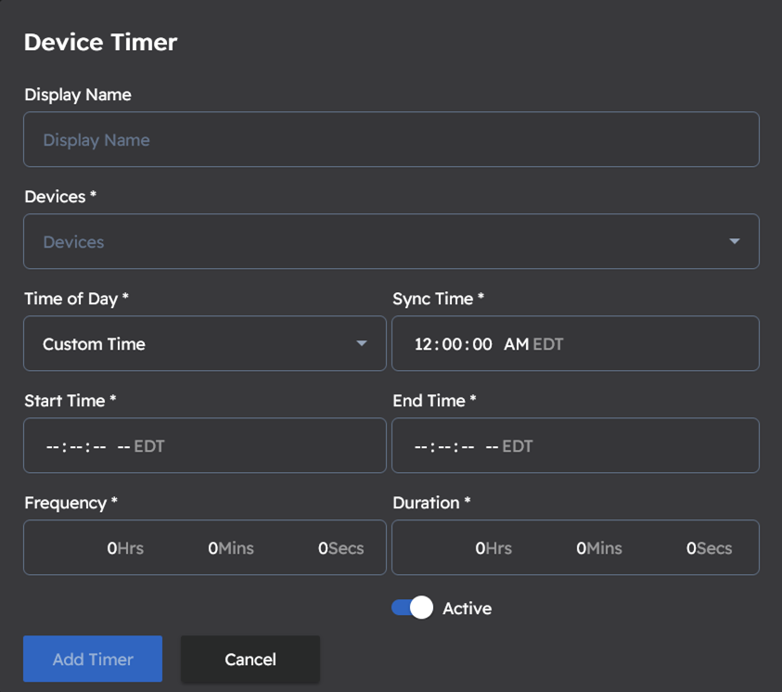Select the Duration minutes value

[x=580, y=547]
